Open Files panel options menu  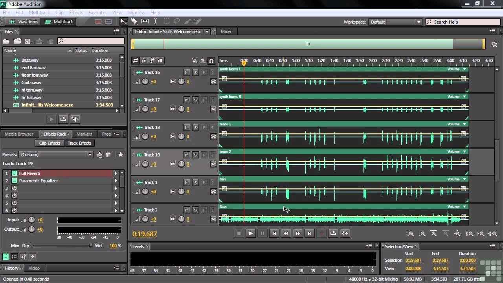coord(117,31)
